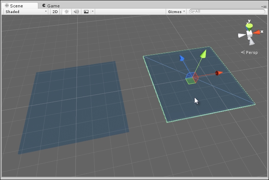269x180 pixels.
Task: Toggle 2D view mode button
Action: coord(55,12)
